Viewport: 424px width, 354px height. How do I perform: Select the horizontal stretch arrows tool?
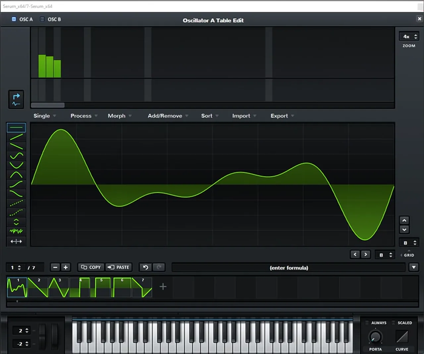16,241
